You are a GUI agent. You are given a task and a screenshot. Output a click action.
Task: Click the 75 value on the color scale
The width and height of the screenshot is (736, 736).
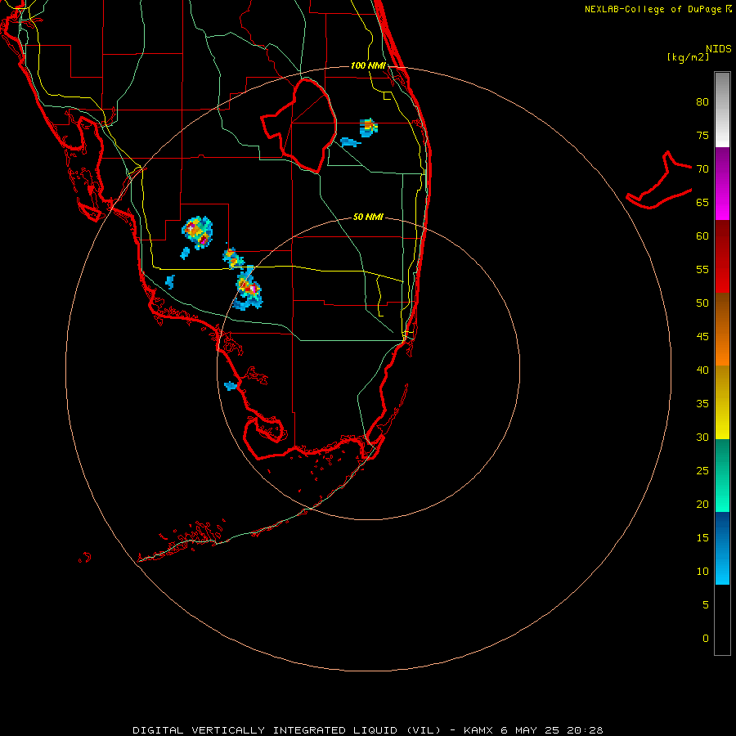(x=702, y=135)
